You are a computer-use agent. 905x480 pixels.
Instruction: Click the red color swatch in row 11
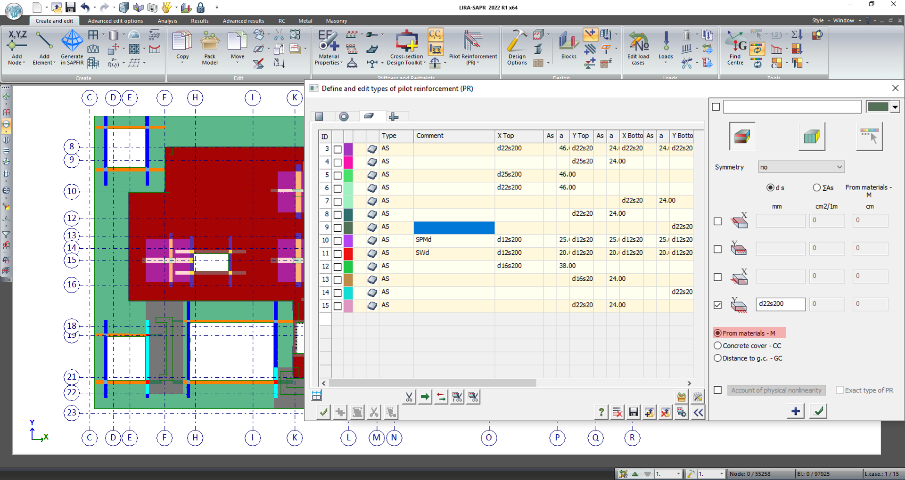tap(348, 253)
